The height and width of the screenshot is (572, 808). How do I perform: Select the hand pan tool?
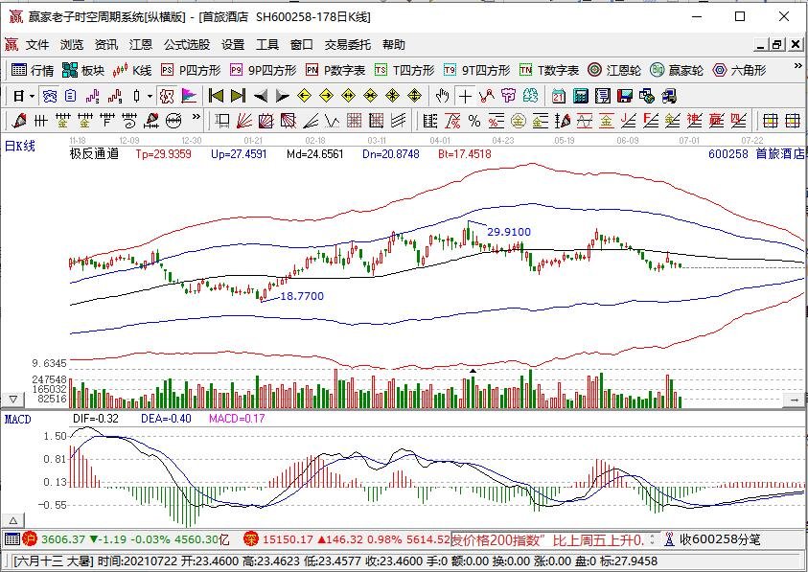(x=442, y=96)
